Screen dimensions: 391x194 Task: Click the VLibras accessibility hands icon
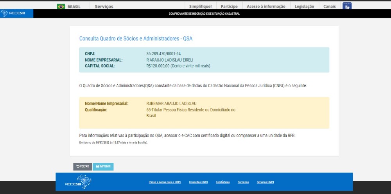coord(347,6)
